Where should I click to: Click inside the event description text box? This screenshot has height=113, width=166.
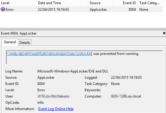click(x=84, y=57)
